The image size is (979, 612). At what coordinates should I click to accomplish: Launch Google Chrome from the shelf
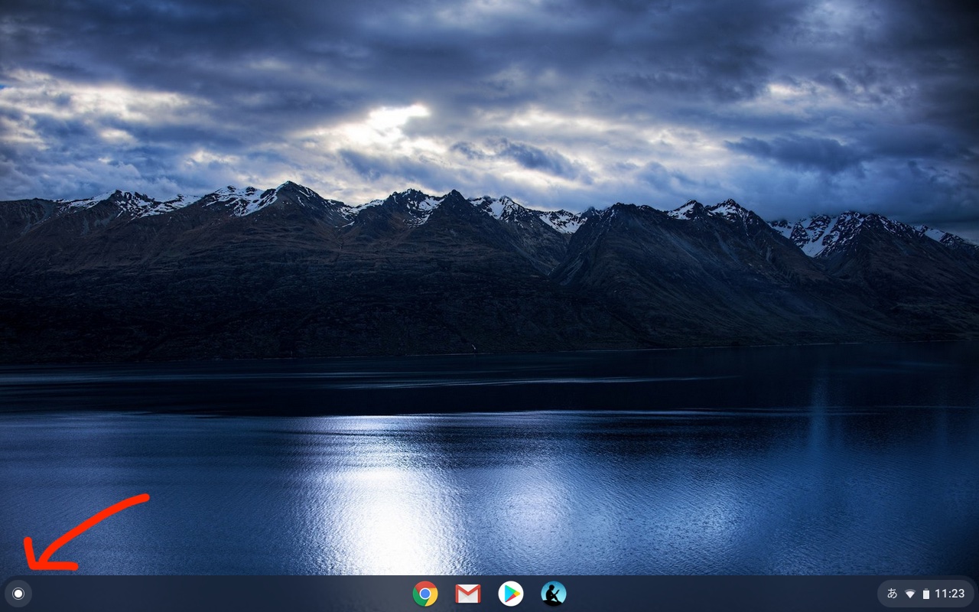click(x=425, y=594)
